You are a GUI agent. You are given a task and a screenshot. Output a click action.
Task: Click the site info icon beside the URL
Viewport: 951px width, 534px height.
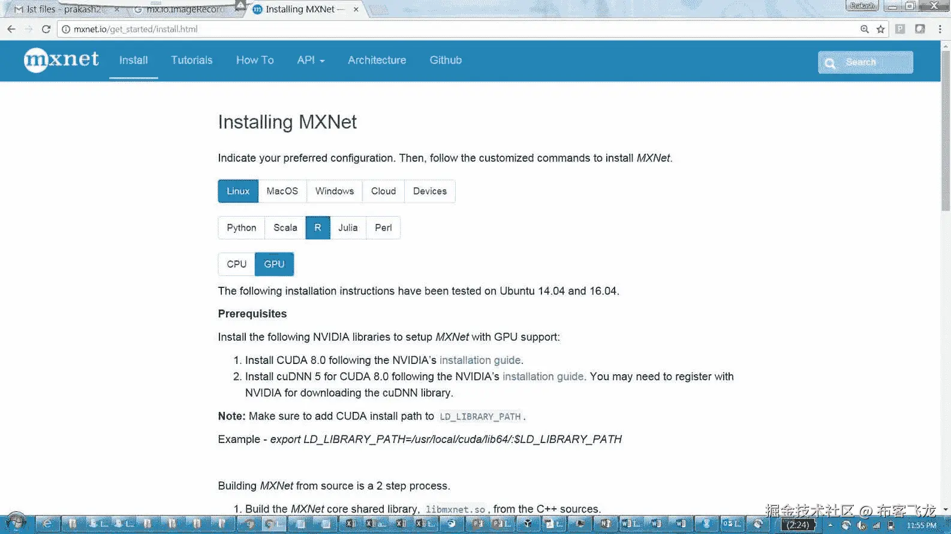(x=66, y=29)
